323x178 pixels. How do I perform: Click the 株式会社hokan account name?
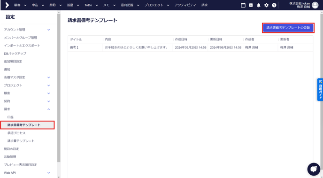[x=300, y=3]
